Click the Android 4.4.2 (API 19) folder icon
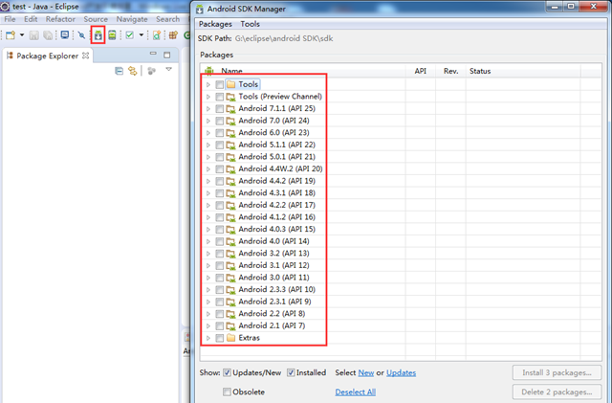 pos(231,181)
